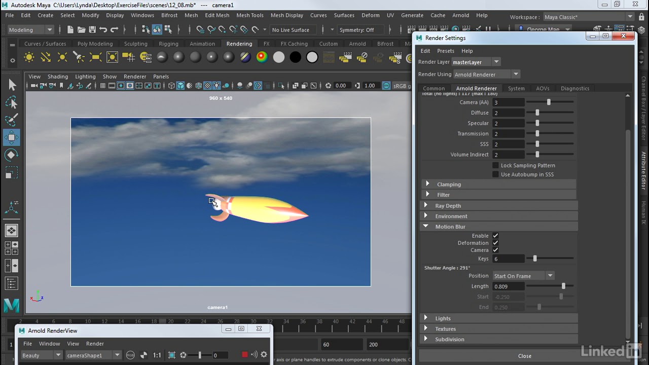Enable Use Autobump in SSS
The width and height of the screenshot is (649, 365).
(495, 174)
